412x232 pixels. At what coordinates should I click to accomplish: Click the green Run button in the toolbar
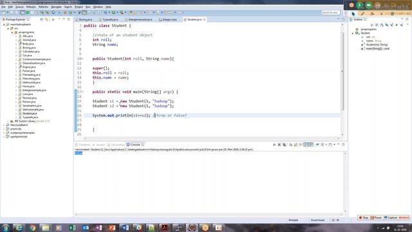113,12
